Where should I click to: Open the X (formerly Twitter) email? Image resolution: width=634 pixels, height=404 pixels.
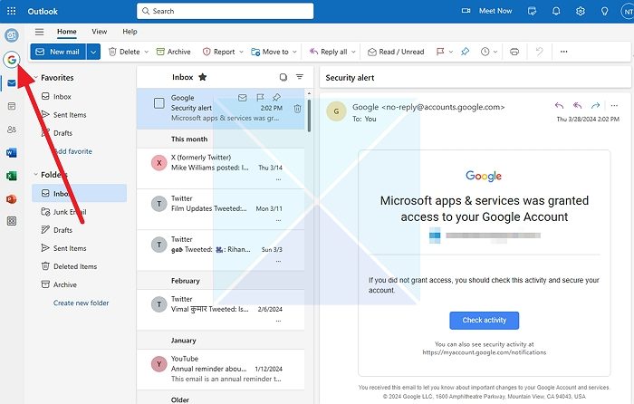[220, 168]
